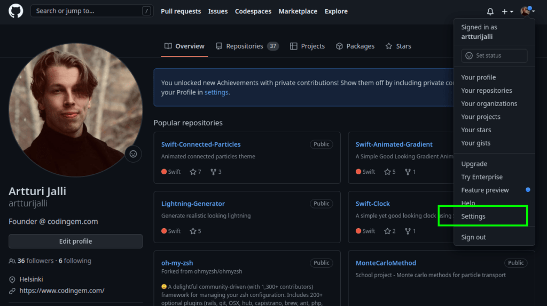Open Help in user menu
The height and width of the screenshot is (306, 547).
point(494,203)
